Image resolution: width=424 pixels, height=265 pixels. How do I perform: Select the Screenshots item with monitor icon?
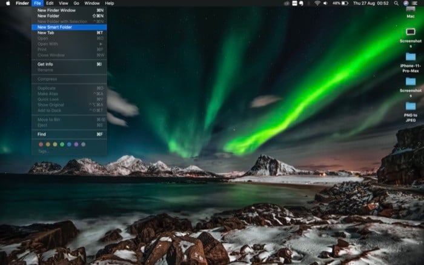click(x=411, y=38)
